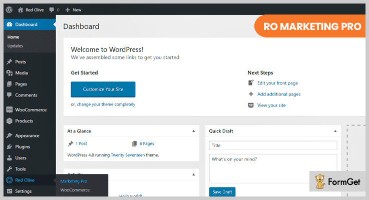Click the WordPress logo in admin bar
Viewport: 369px width, 200px height.
[9, 9]
